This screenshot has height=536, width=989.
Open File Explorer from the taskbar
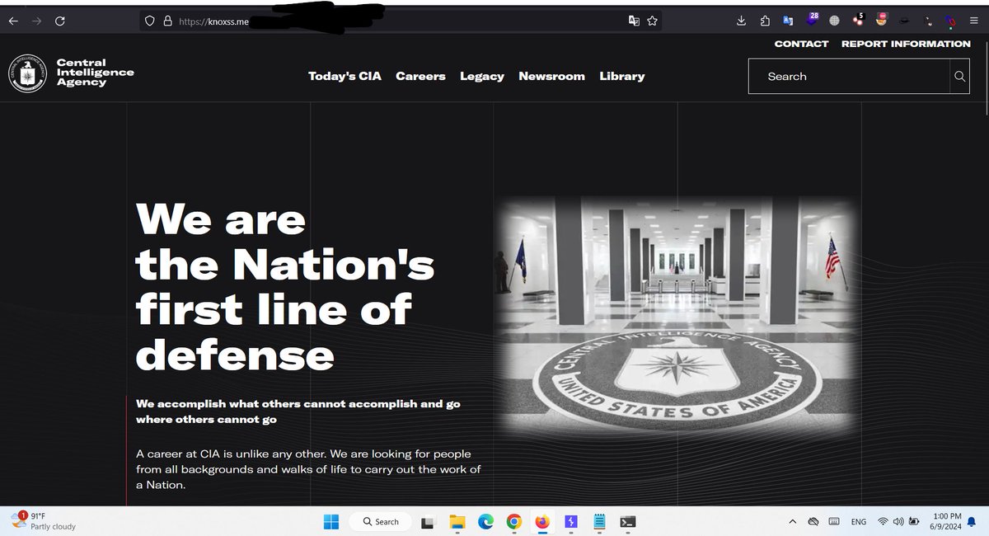457,521
